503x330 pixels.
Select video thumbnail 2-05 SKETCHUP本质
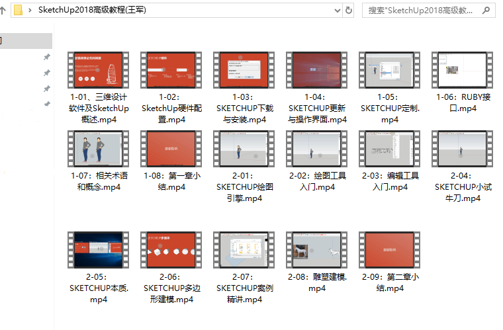click(x=98, y=250)
